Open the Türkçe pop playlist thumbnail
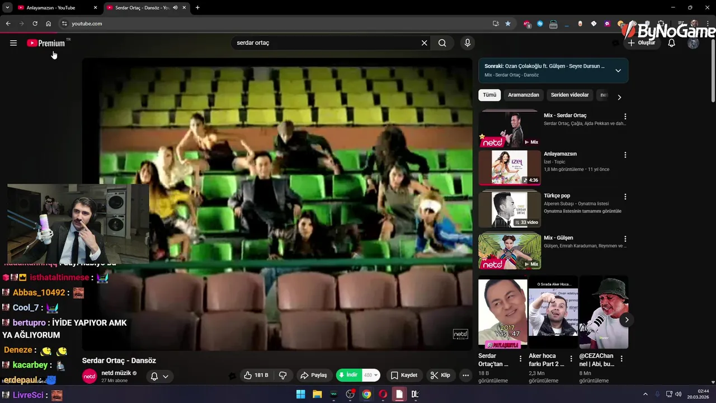716x403 pixels. click(x=509, y=210)
